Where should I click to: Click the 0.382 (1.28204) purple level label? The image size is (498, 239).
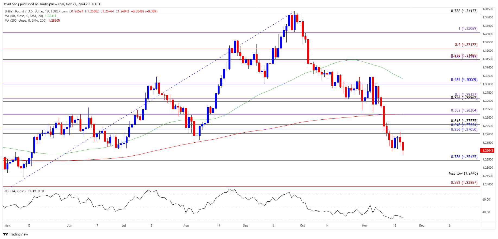[464, 110]
